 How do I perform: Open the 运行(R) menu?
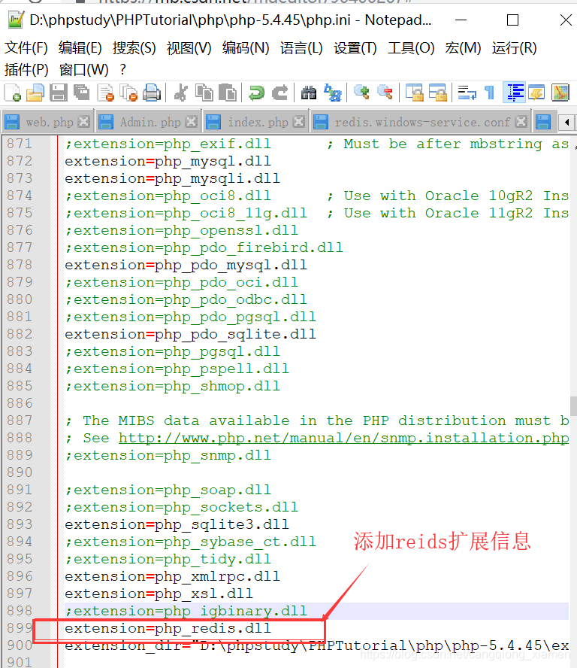[514, 47]
